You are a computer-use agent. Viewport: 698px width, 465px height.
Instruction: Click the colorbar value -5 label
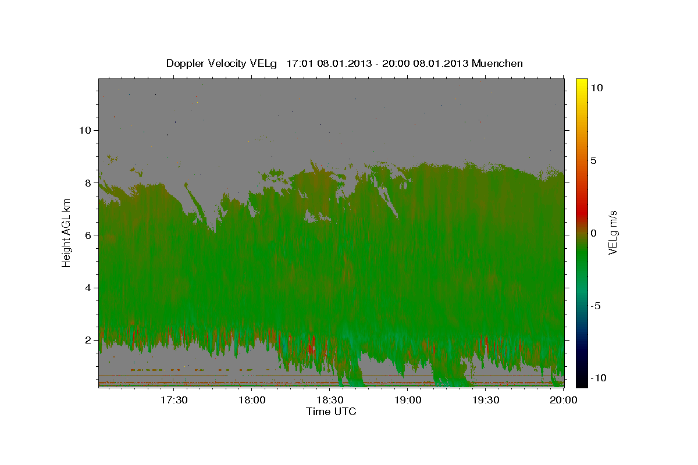pos(595,306)
